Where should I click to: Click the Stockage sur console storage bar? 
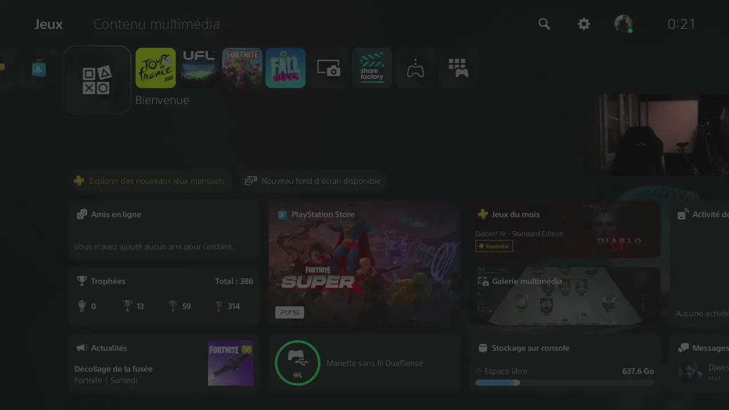[564, 383]
